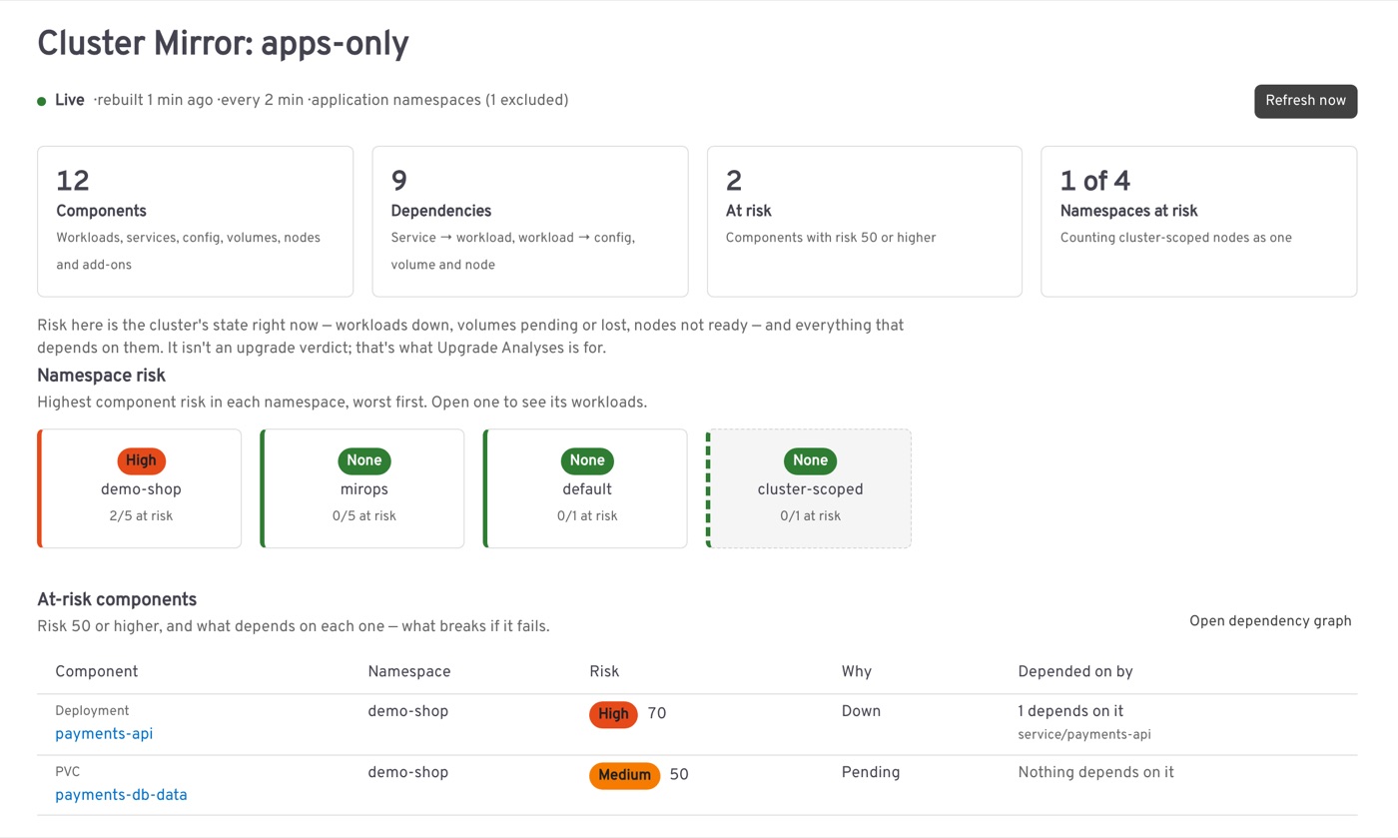This screenshot has height=838, width=1398.
Task: Click the Cluster Mirror: apps-only title
Action: [x=223, y=44]
